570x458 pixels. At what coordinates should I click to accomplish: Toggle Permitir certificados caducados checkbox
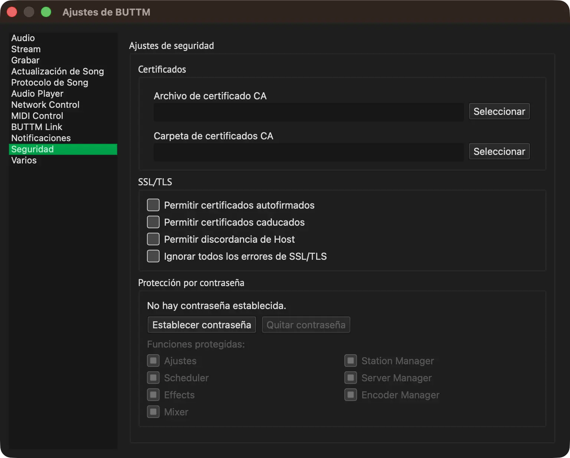click(x=153, y=222)
